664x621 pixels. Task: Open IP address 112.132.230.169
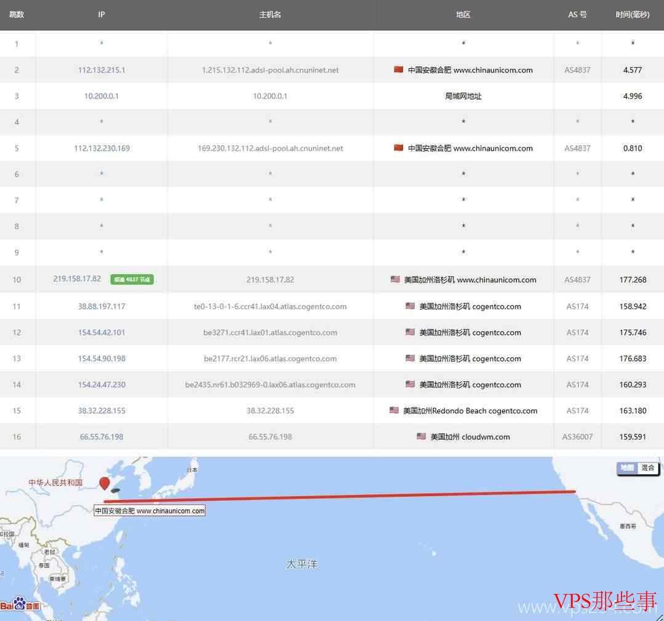pyautogui.click(x=102, y=148)
